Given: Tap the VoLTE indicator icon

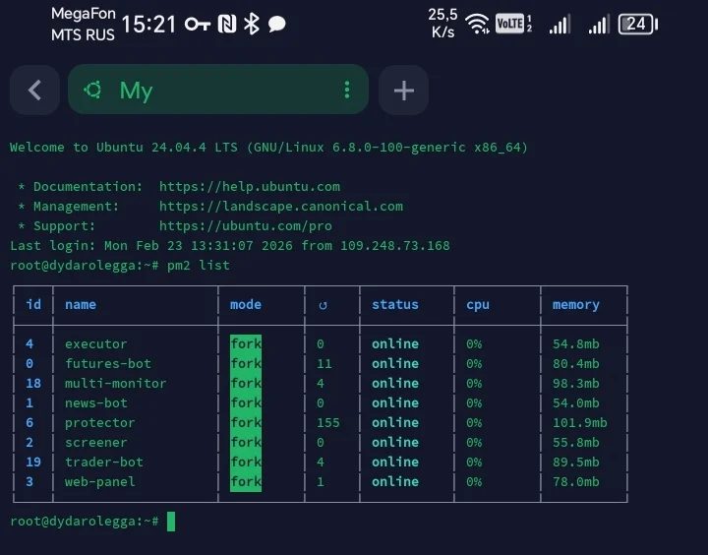Looking at the screenshot, I should click(509, 24).
